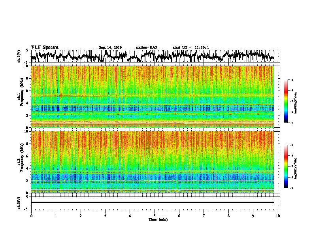The image size is (313, 242).
Task: Click time axis tick label "7"
Action: [x=204, y=216]
